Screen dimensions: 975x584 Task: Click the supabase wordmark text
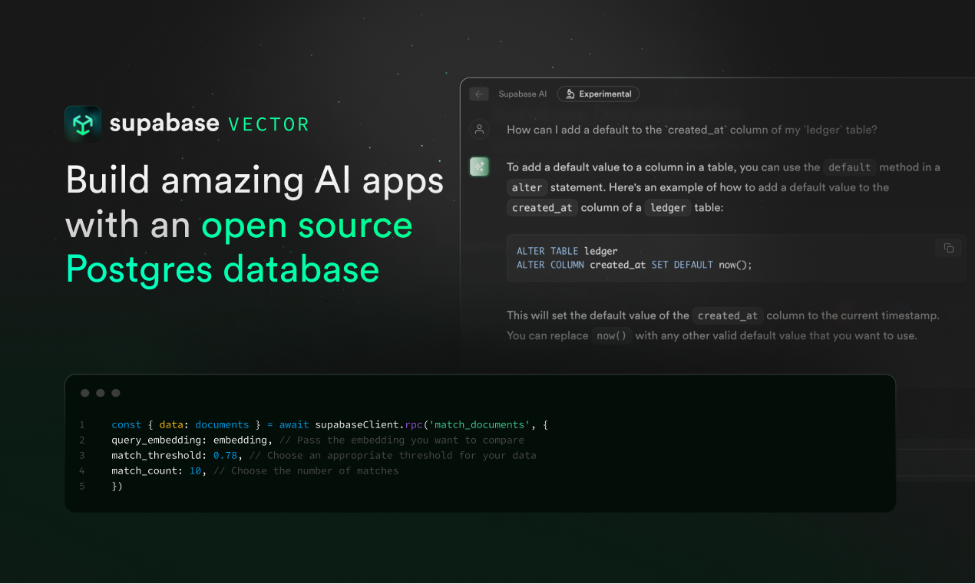click(x=164, y=124)
